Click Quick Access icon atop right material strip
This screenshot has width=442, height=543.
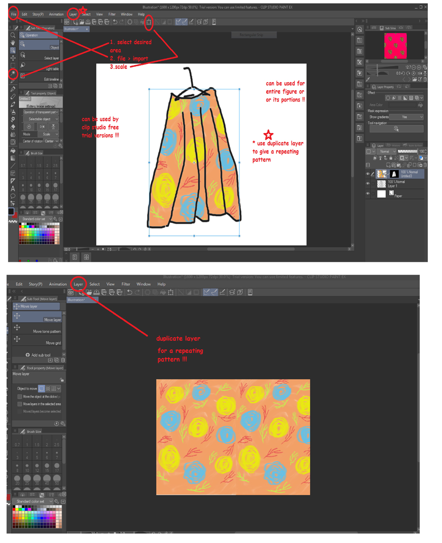[360, 30]
